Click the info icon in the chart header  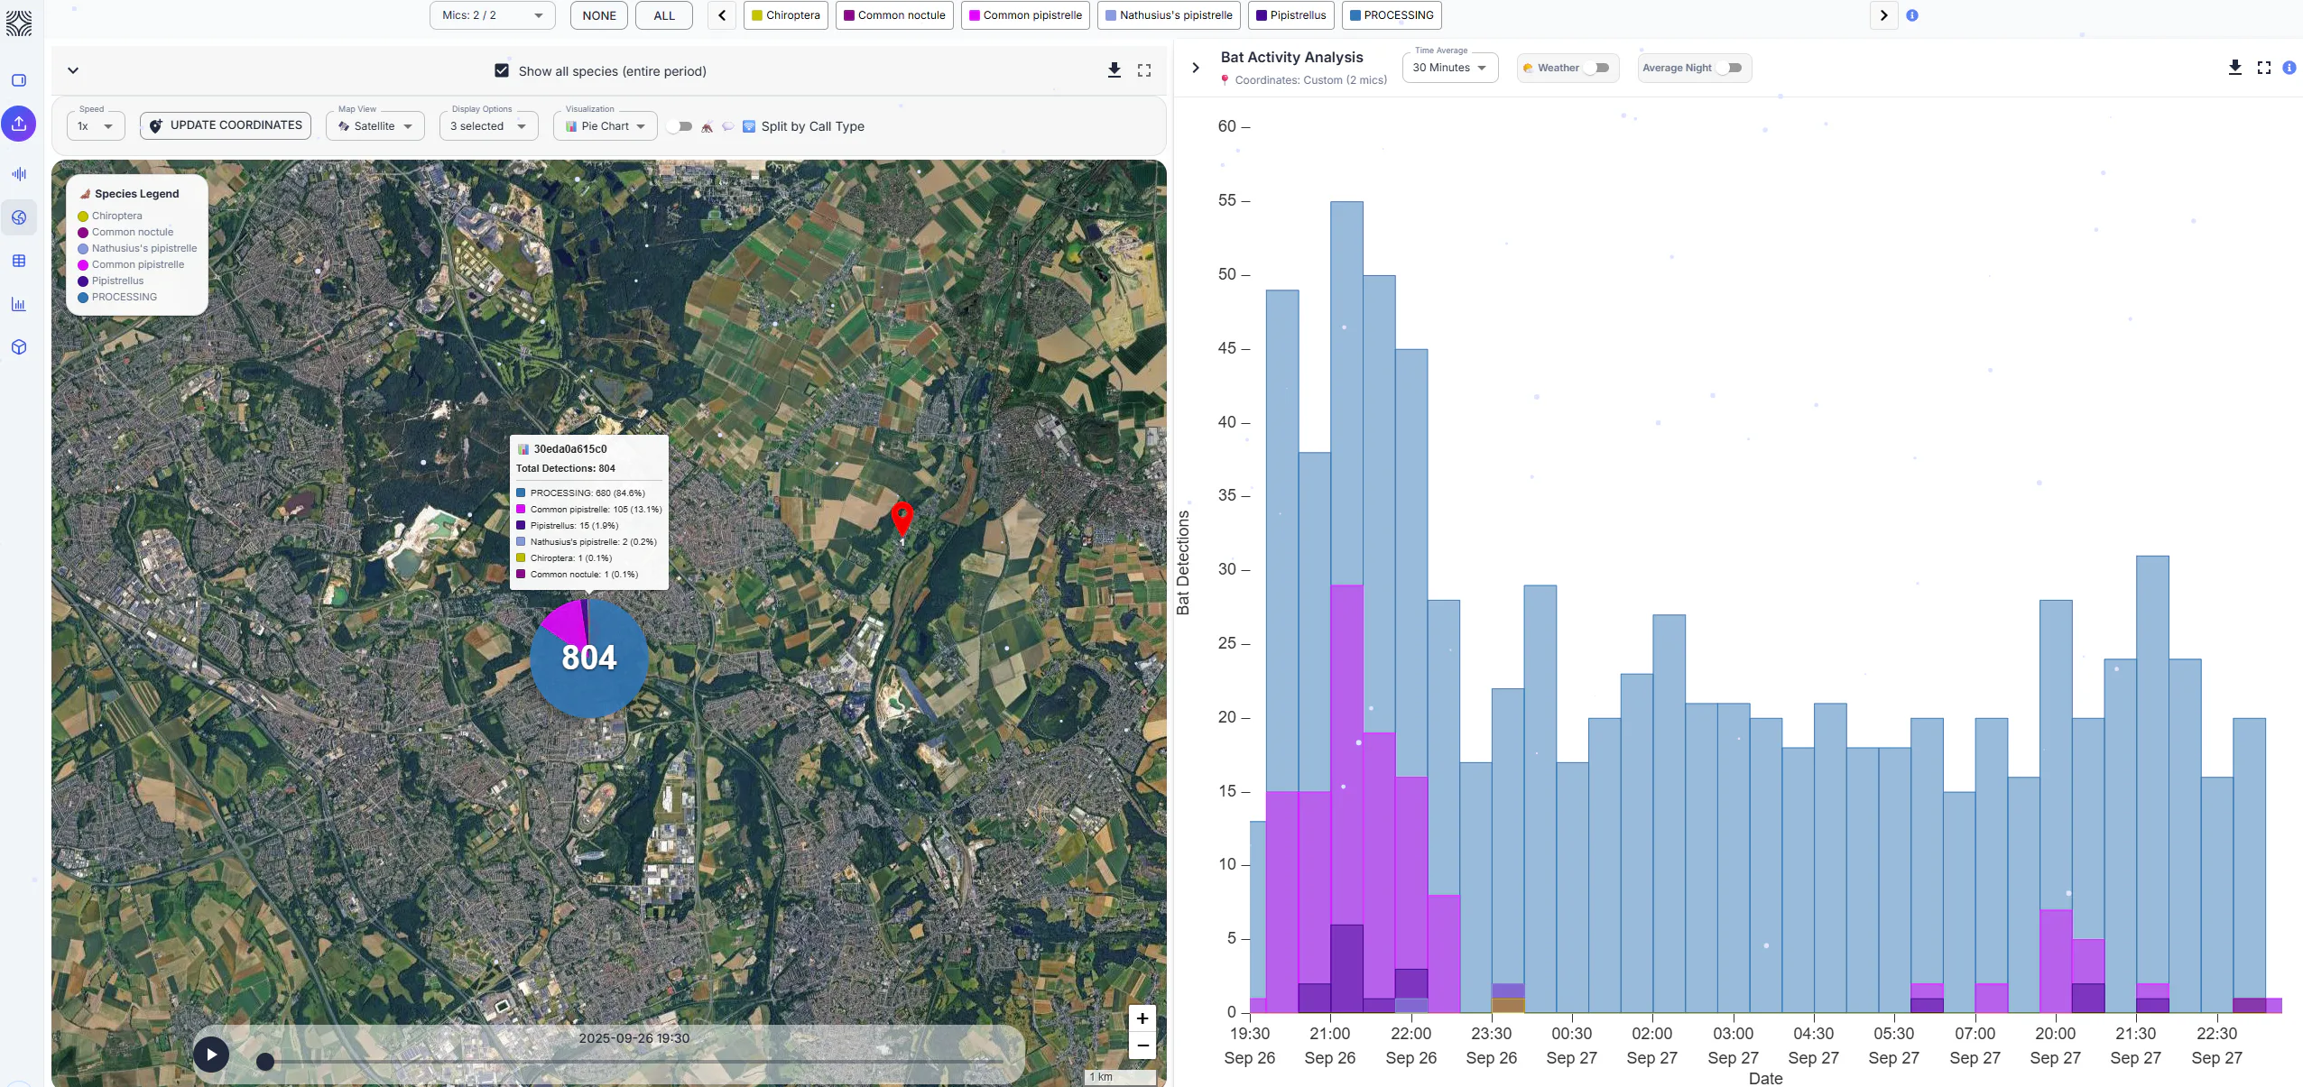[2289, 68]
